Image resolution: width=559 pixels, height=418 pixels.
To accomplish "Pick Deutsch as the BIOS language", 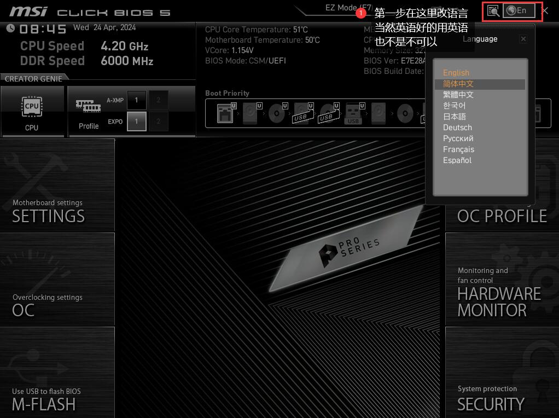I will coord(457,127).
